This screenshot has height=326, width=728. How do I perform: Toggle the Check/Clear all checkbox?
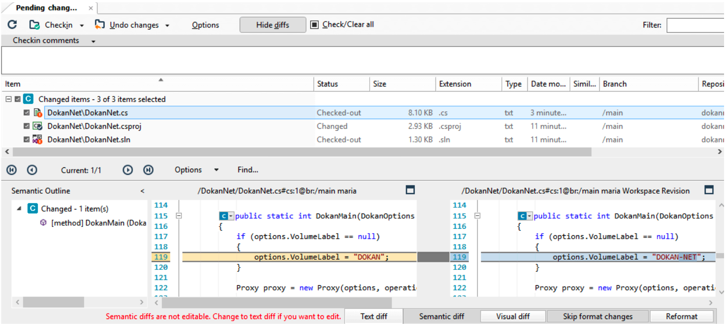[314, 25]
